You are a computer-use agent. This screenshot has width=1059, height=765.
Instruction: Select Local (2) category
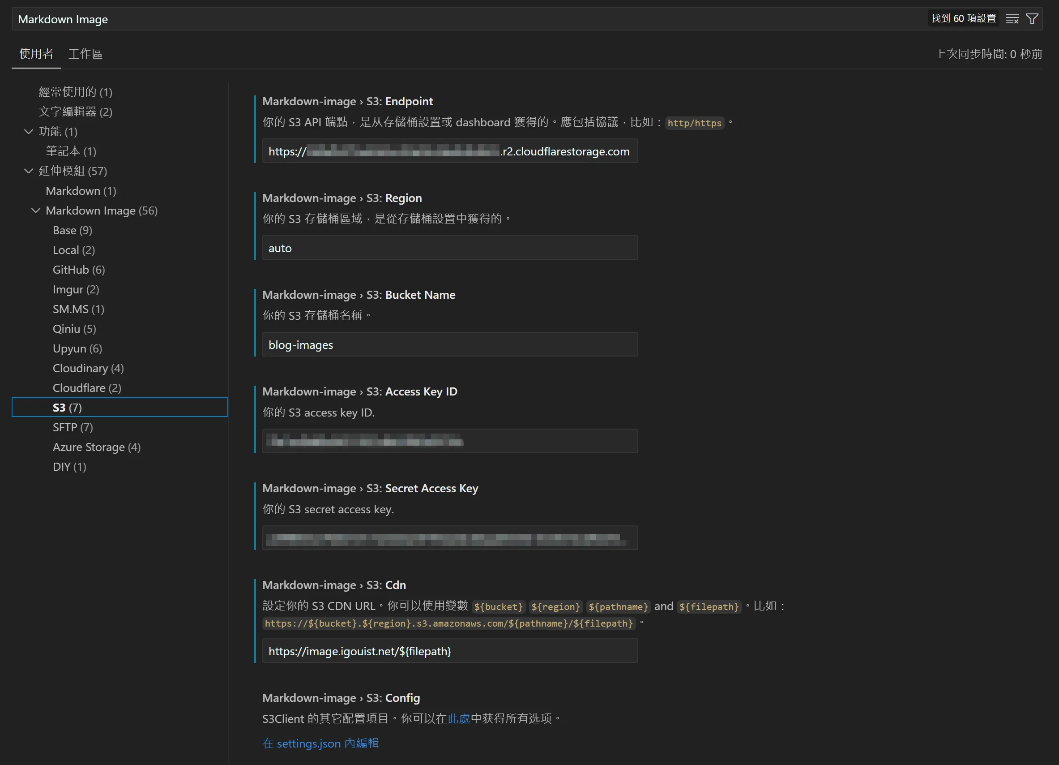tap(74, 249)
